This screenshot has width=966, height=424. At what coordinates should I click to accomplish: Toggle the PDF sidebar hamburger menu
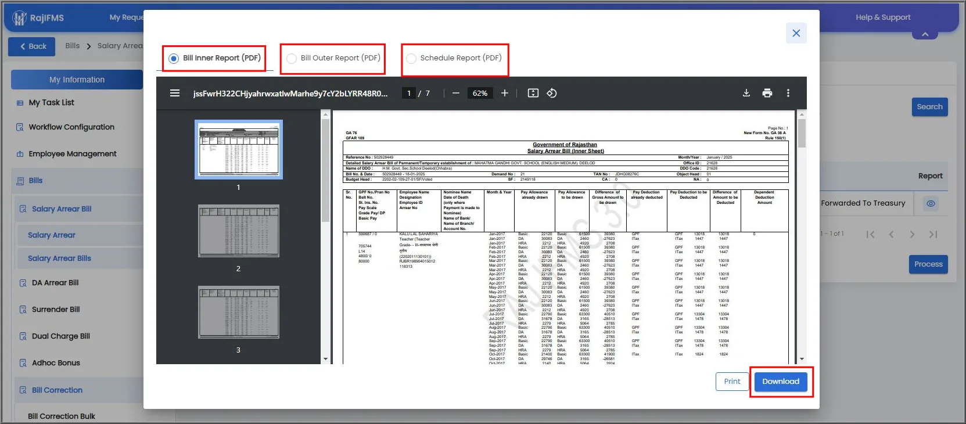coord(174,93)
